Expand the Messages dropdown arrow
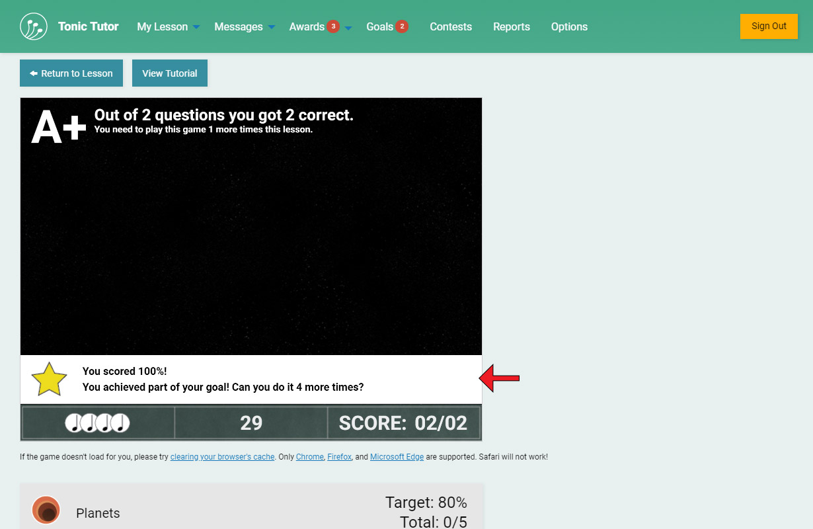This screenshot has height=529, width=813. tap(272, 28)
